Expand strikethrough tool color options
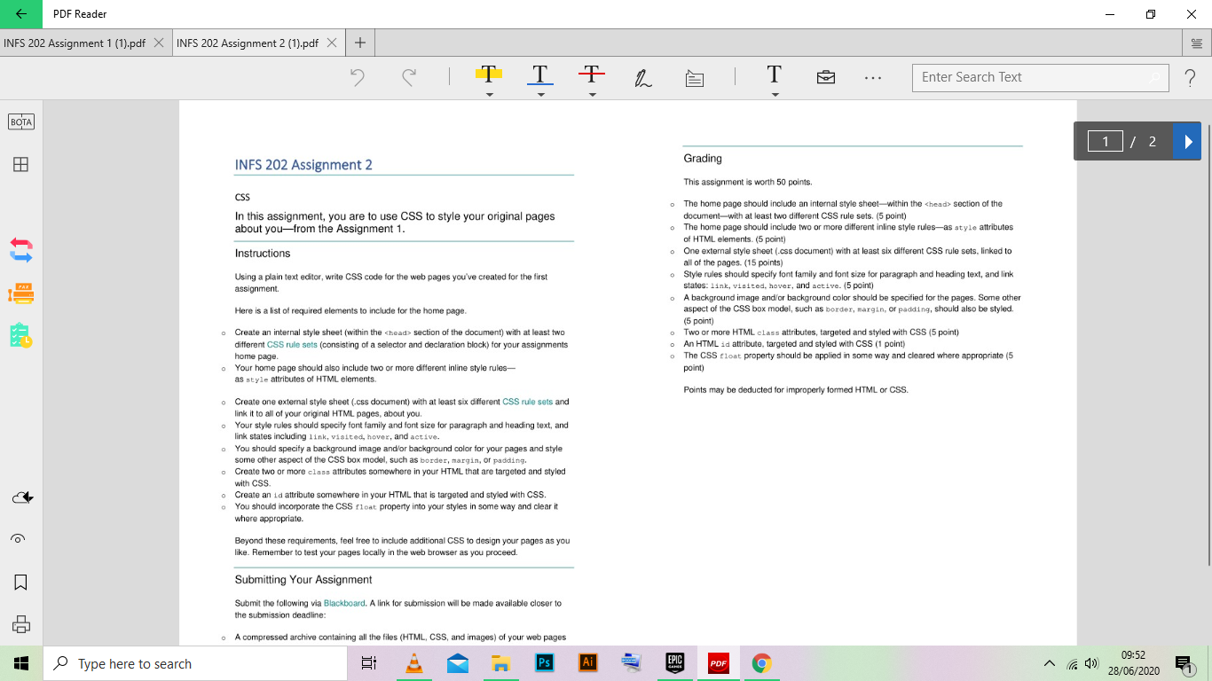This screenshot has height=681, width=1212. pos(592,95)
